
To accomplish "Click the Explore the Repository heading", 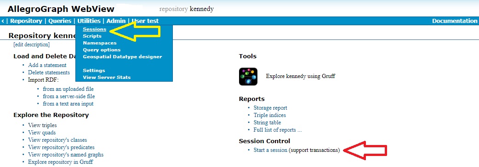I will click(x=51, y=115).
